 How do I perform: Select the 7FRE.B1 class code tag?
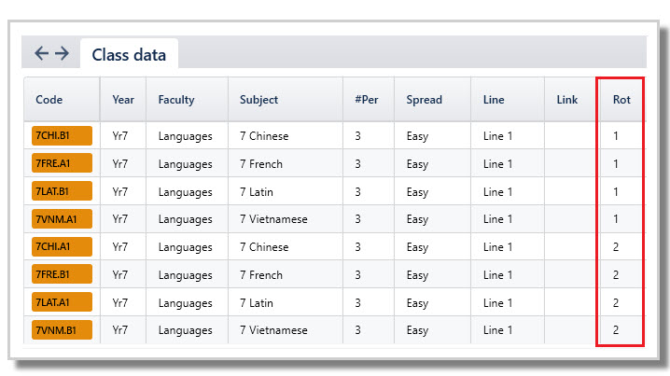tap(62, 274)
